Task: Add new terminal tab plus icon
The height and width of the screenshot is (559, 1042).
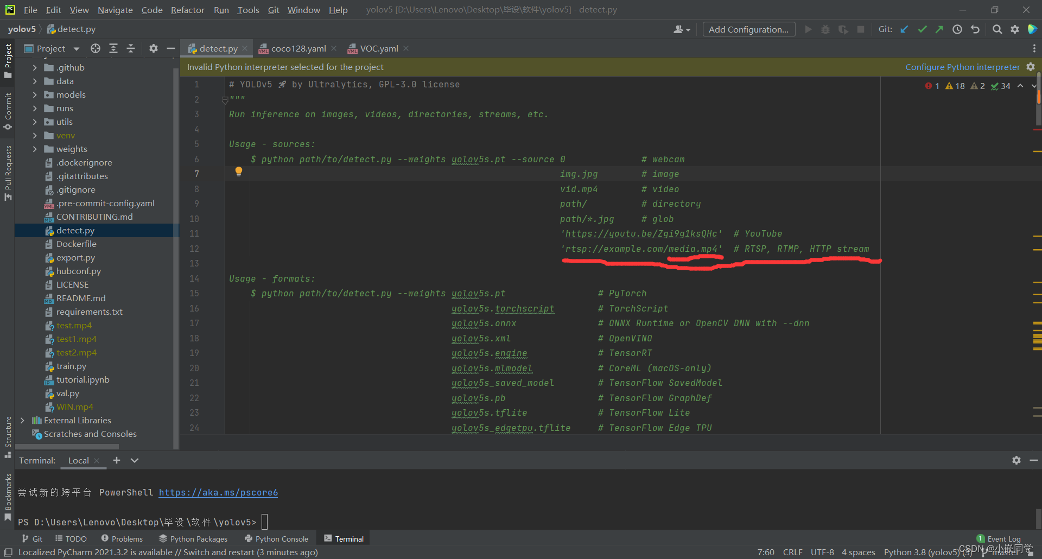Action: pos(117,460)
